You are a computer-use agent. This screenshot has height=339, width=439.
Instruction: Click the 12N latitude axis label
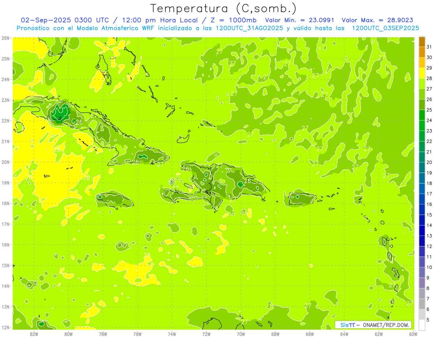point(5,327)
